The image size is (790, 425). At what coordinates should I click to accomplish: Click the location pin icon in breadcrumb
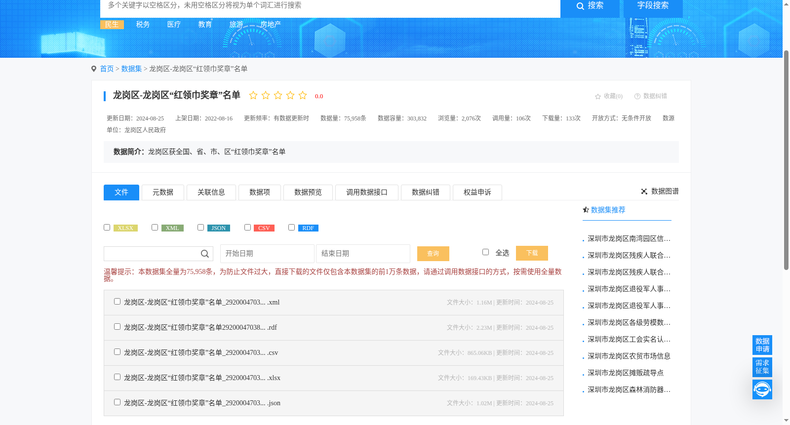[94, 69]
